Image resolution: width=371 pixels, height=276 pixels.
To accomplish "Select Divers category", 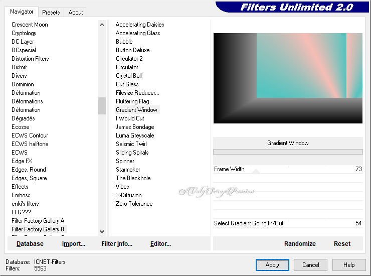I will coord(19,76).
